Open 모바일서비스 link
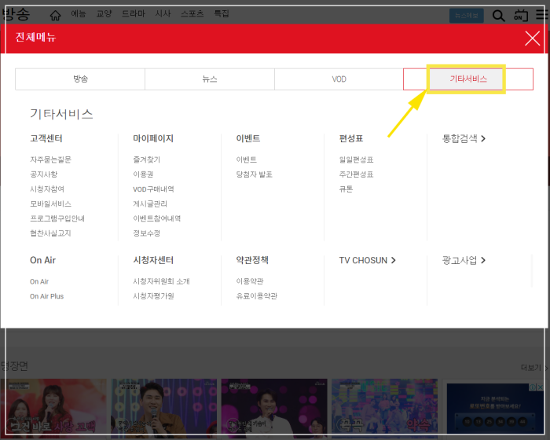This screenshot has height=440, width=550. (x=50, y=203)
